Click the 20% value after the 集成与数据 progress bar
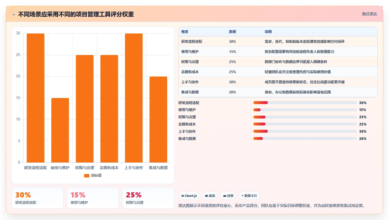 (x=363, y=138)
